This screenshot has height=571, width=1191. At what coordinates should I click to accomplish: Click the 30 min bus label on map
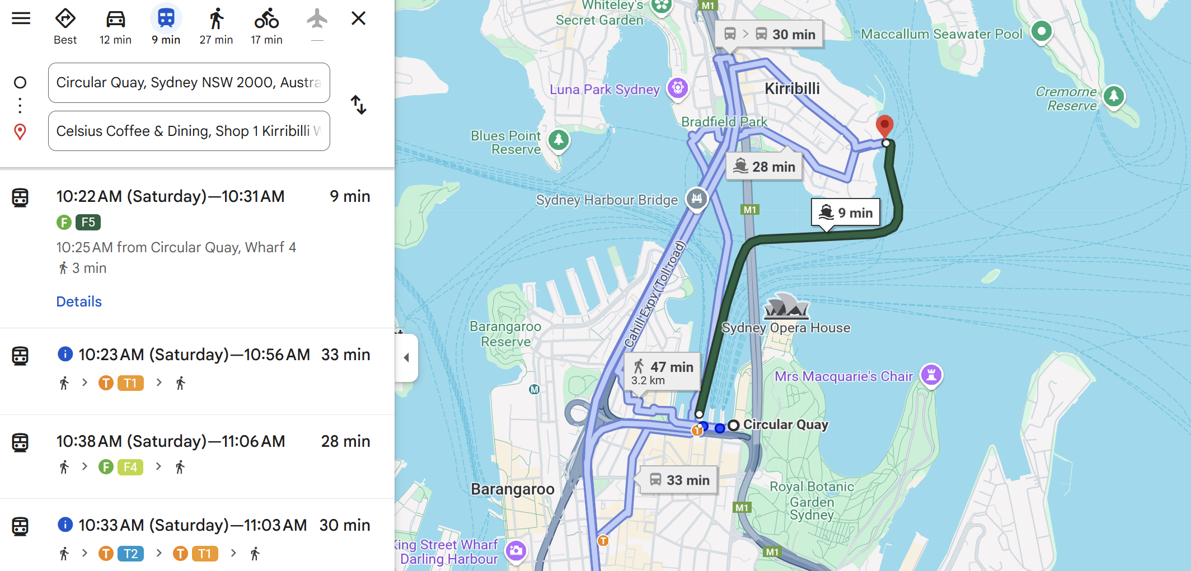click(769, 34)
